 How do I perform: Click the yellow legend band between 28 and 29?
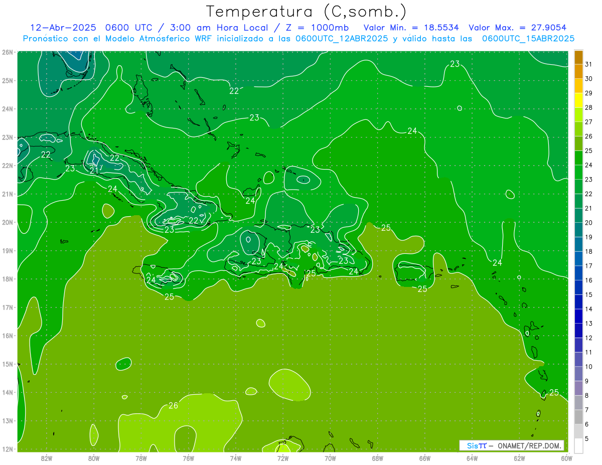(578, 100)
